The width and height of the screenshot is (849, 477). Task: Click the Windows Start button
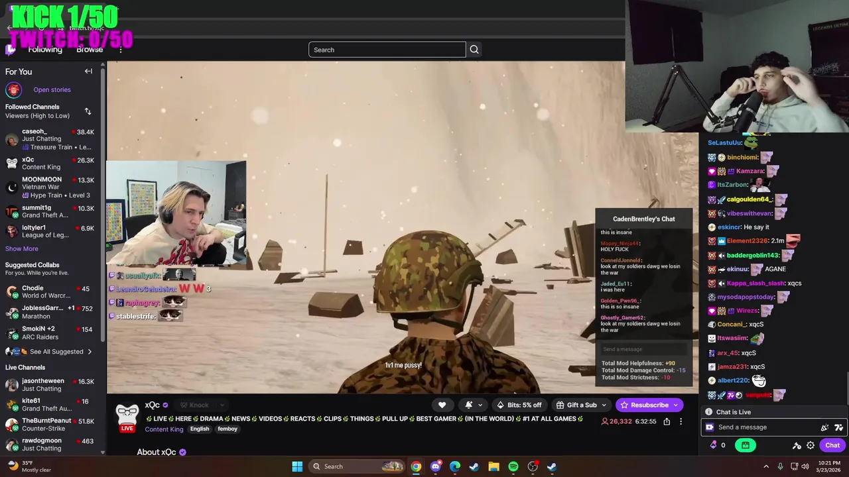tap(297, 466)
